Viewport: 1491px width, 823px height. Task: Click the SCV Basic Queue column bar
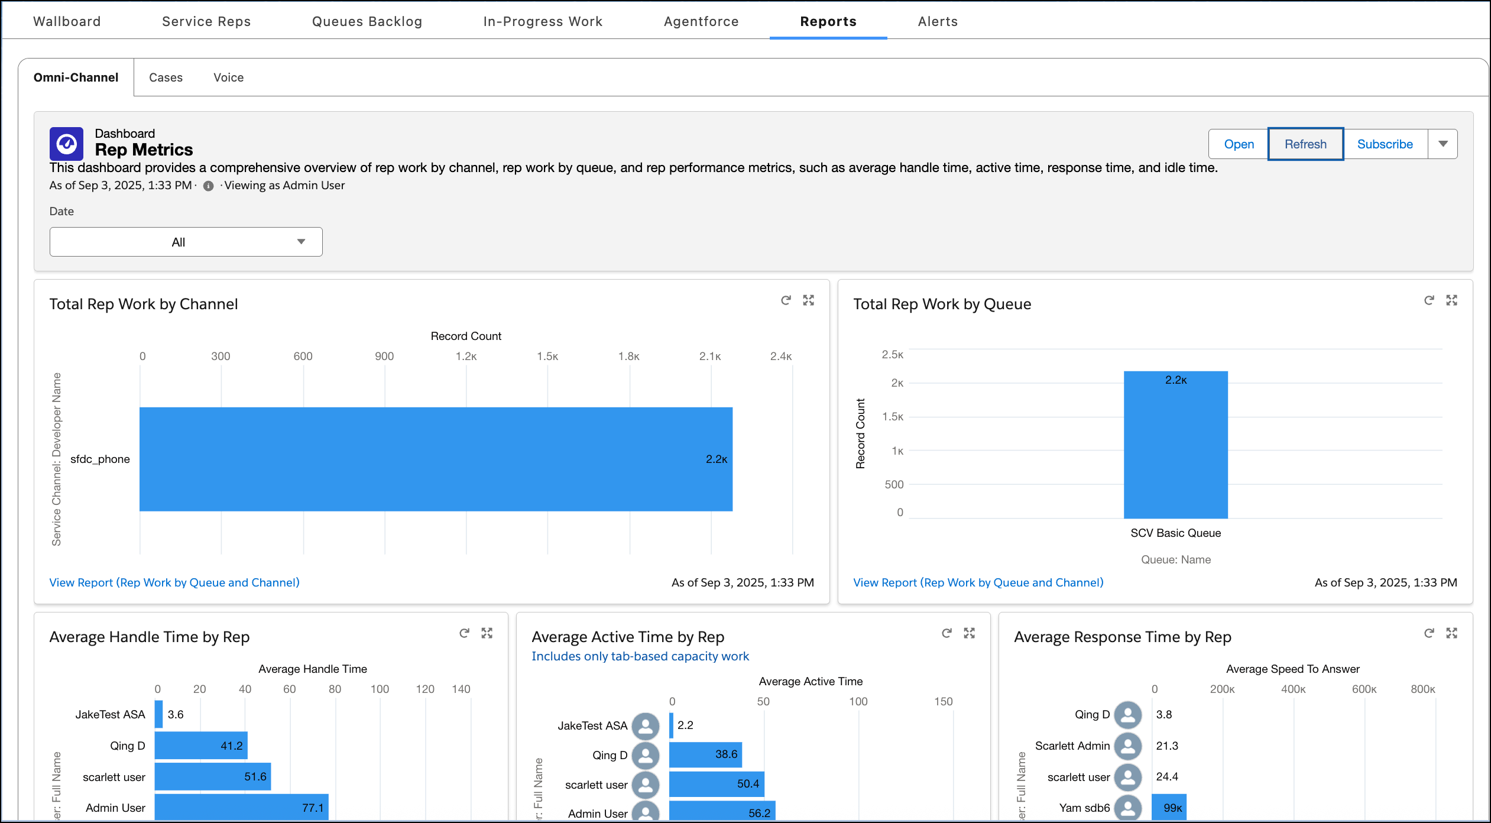[x=1175, y=445]
